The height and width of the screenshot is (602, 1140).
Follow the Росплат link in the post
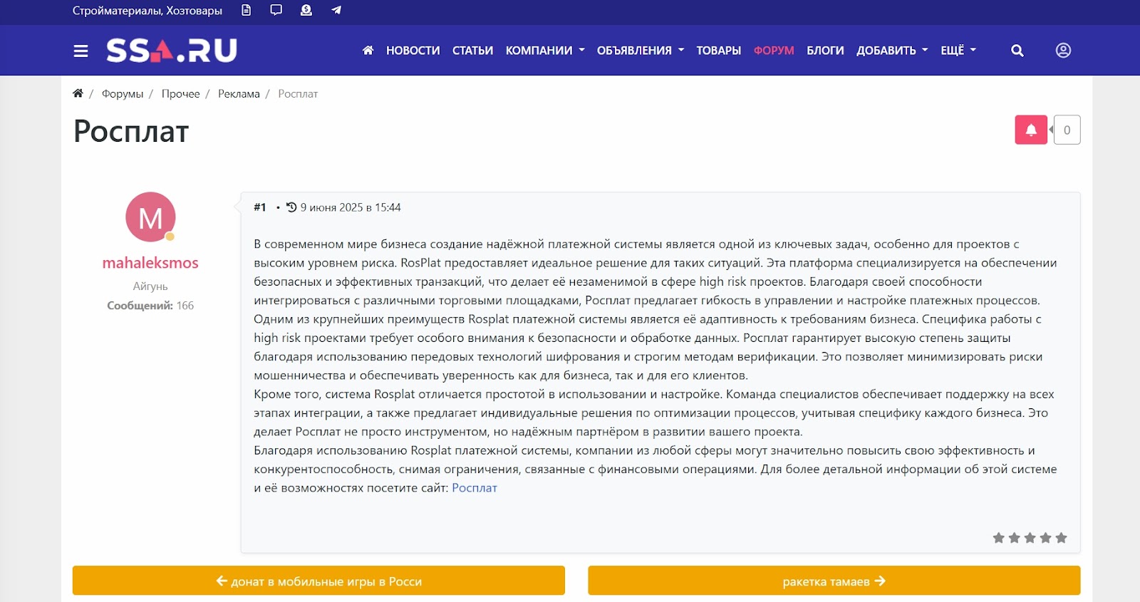(475, 488)
